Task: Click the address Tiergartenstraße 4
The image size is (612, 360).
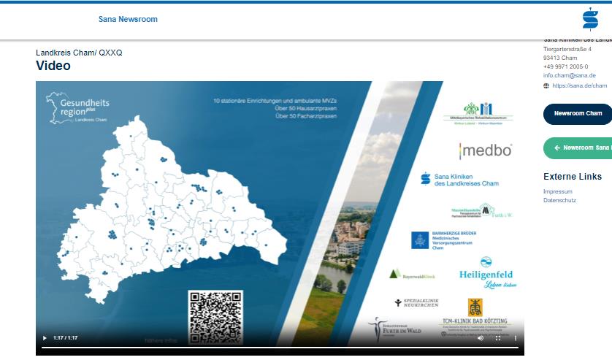Action: pyautogui.click(x=567, y=49)
